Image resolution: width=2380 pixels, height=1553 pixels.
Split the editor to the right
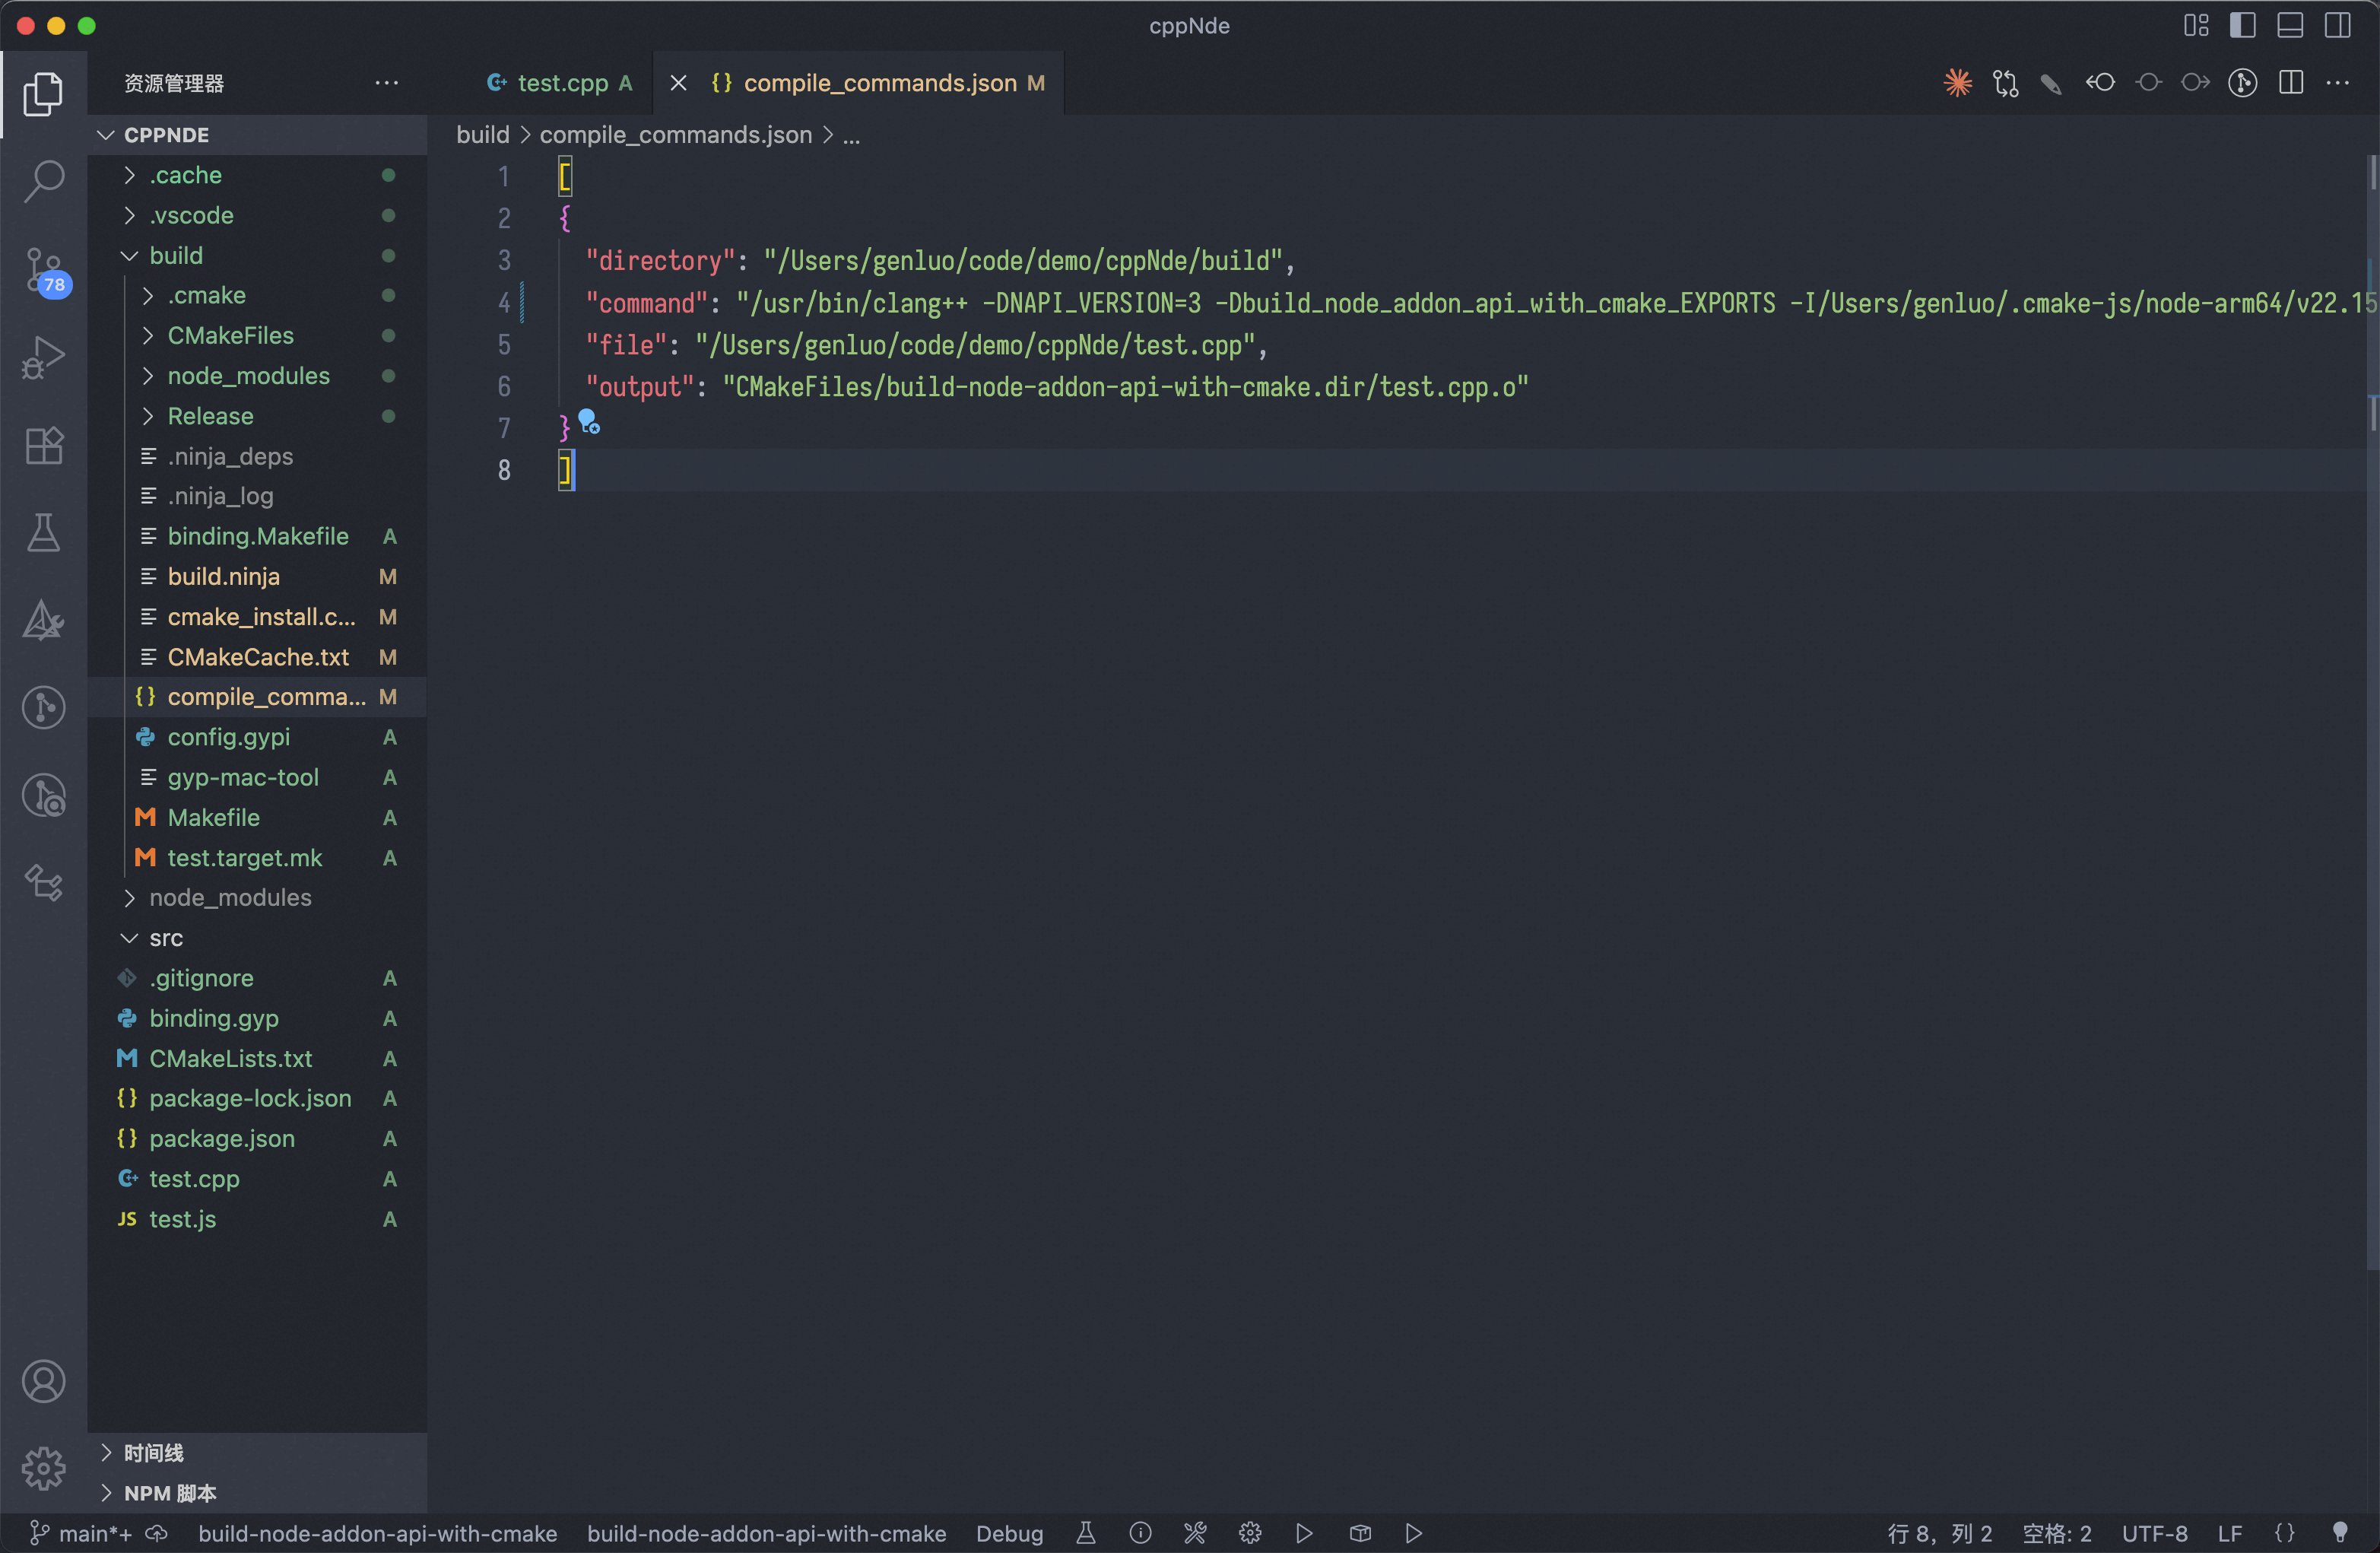pos(2291,83)
